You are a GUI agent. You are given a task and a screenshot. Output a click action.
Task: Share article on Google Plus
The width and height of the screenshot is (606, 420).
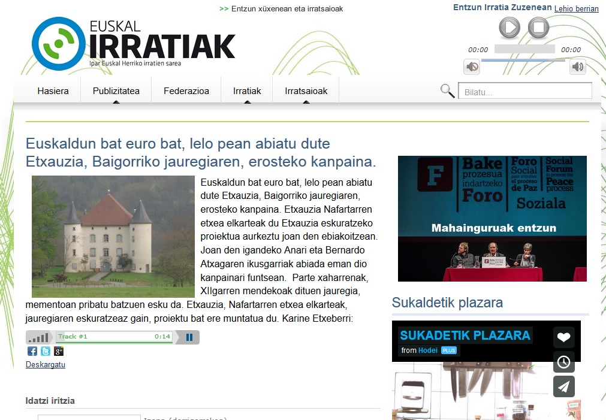pos(59,351)
